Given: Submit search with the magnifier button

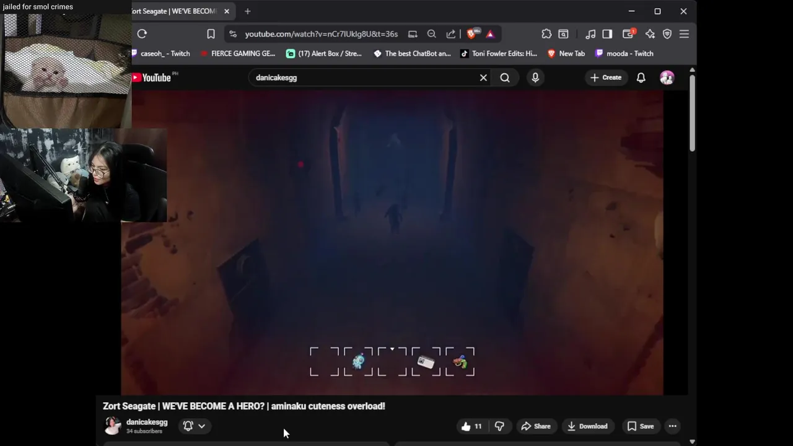Looking at the screenshot, I should click(505, 77).
